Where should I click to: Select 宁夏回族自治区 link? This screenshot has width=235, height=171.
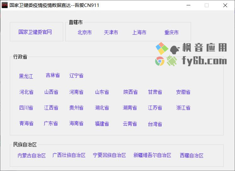tap(109, 155)
